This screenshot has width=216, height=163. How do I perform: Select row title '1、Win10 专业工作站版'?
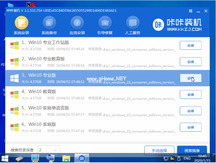click(45, 42)
